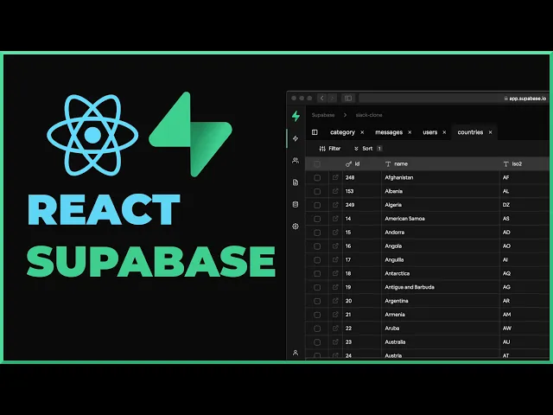Expand the Aruba row icon

click(335, 329)
